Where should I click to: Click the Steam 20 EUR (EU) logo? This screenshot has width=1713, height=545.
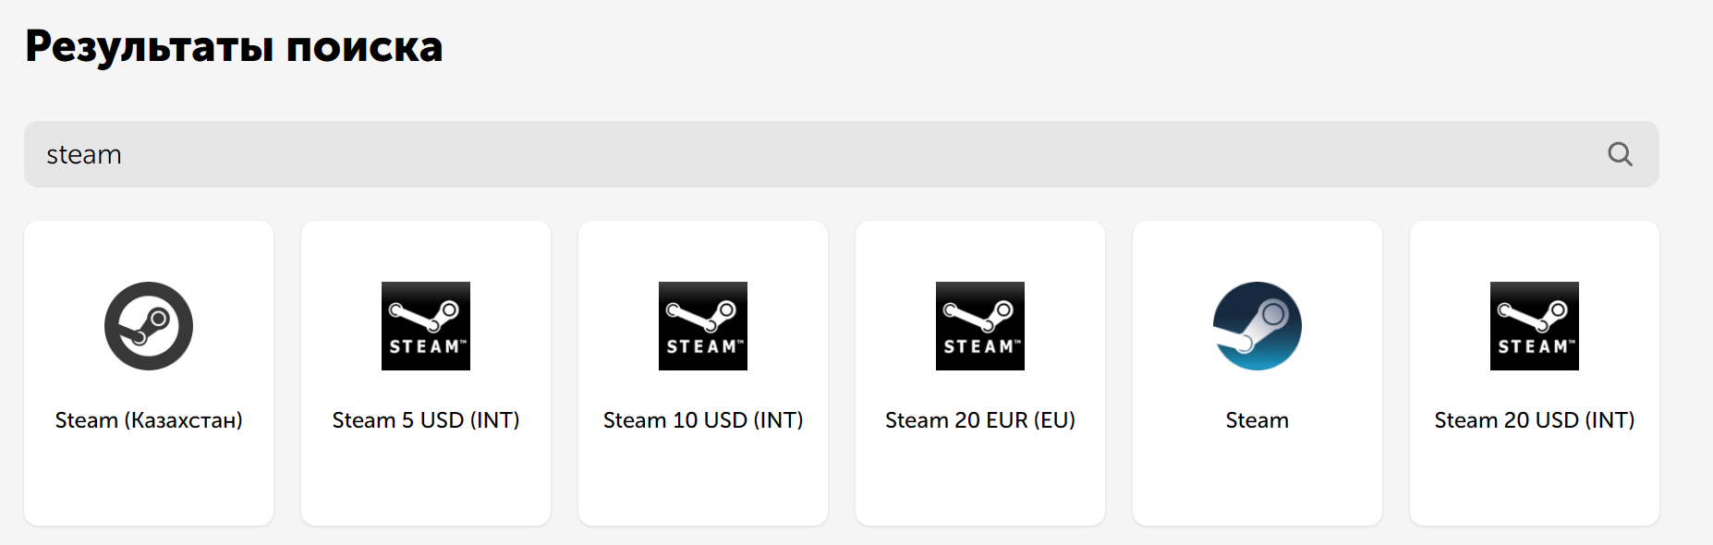click(x=980, y=326)
